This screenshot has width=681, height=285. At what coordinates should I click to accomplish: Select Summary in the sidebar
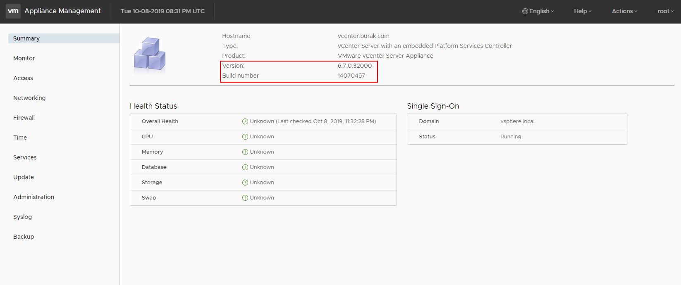(x=64, y=38)
